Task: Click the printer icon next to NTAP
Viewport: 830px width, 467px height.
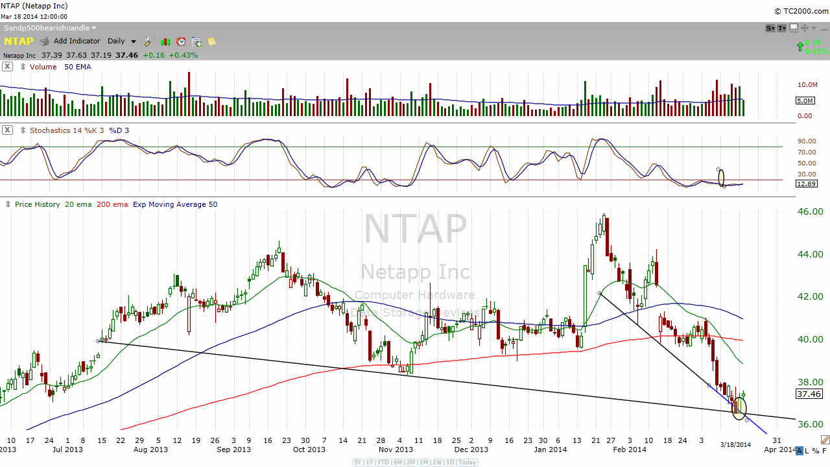Action: point(44,42)
